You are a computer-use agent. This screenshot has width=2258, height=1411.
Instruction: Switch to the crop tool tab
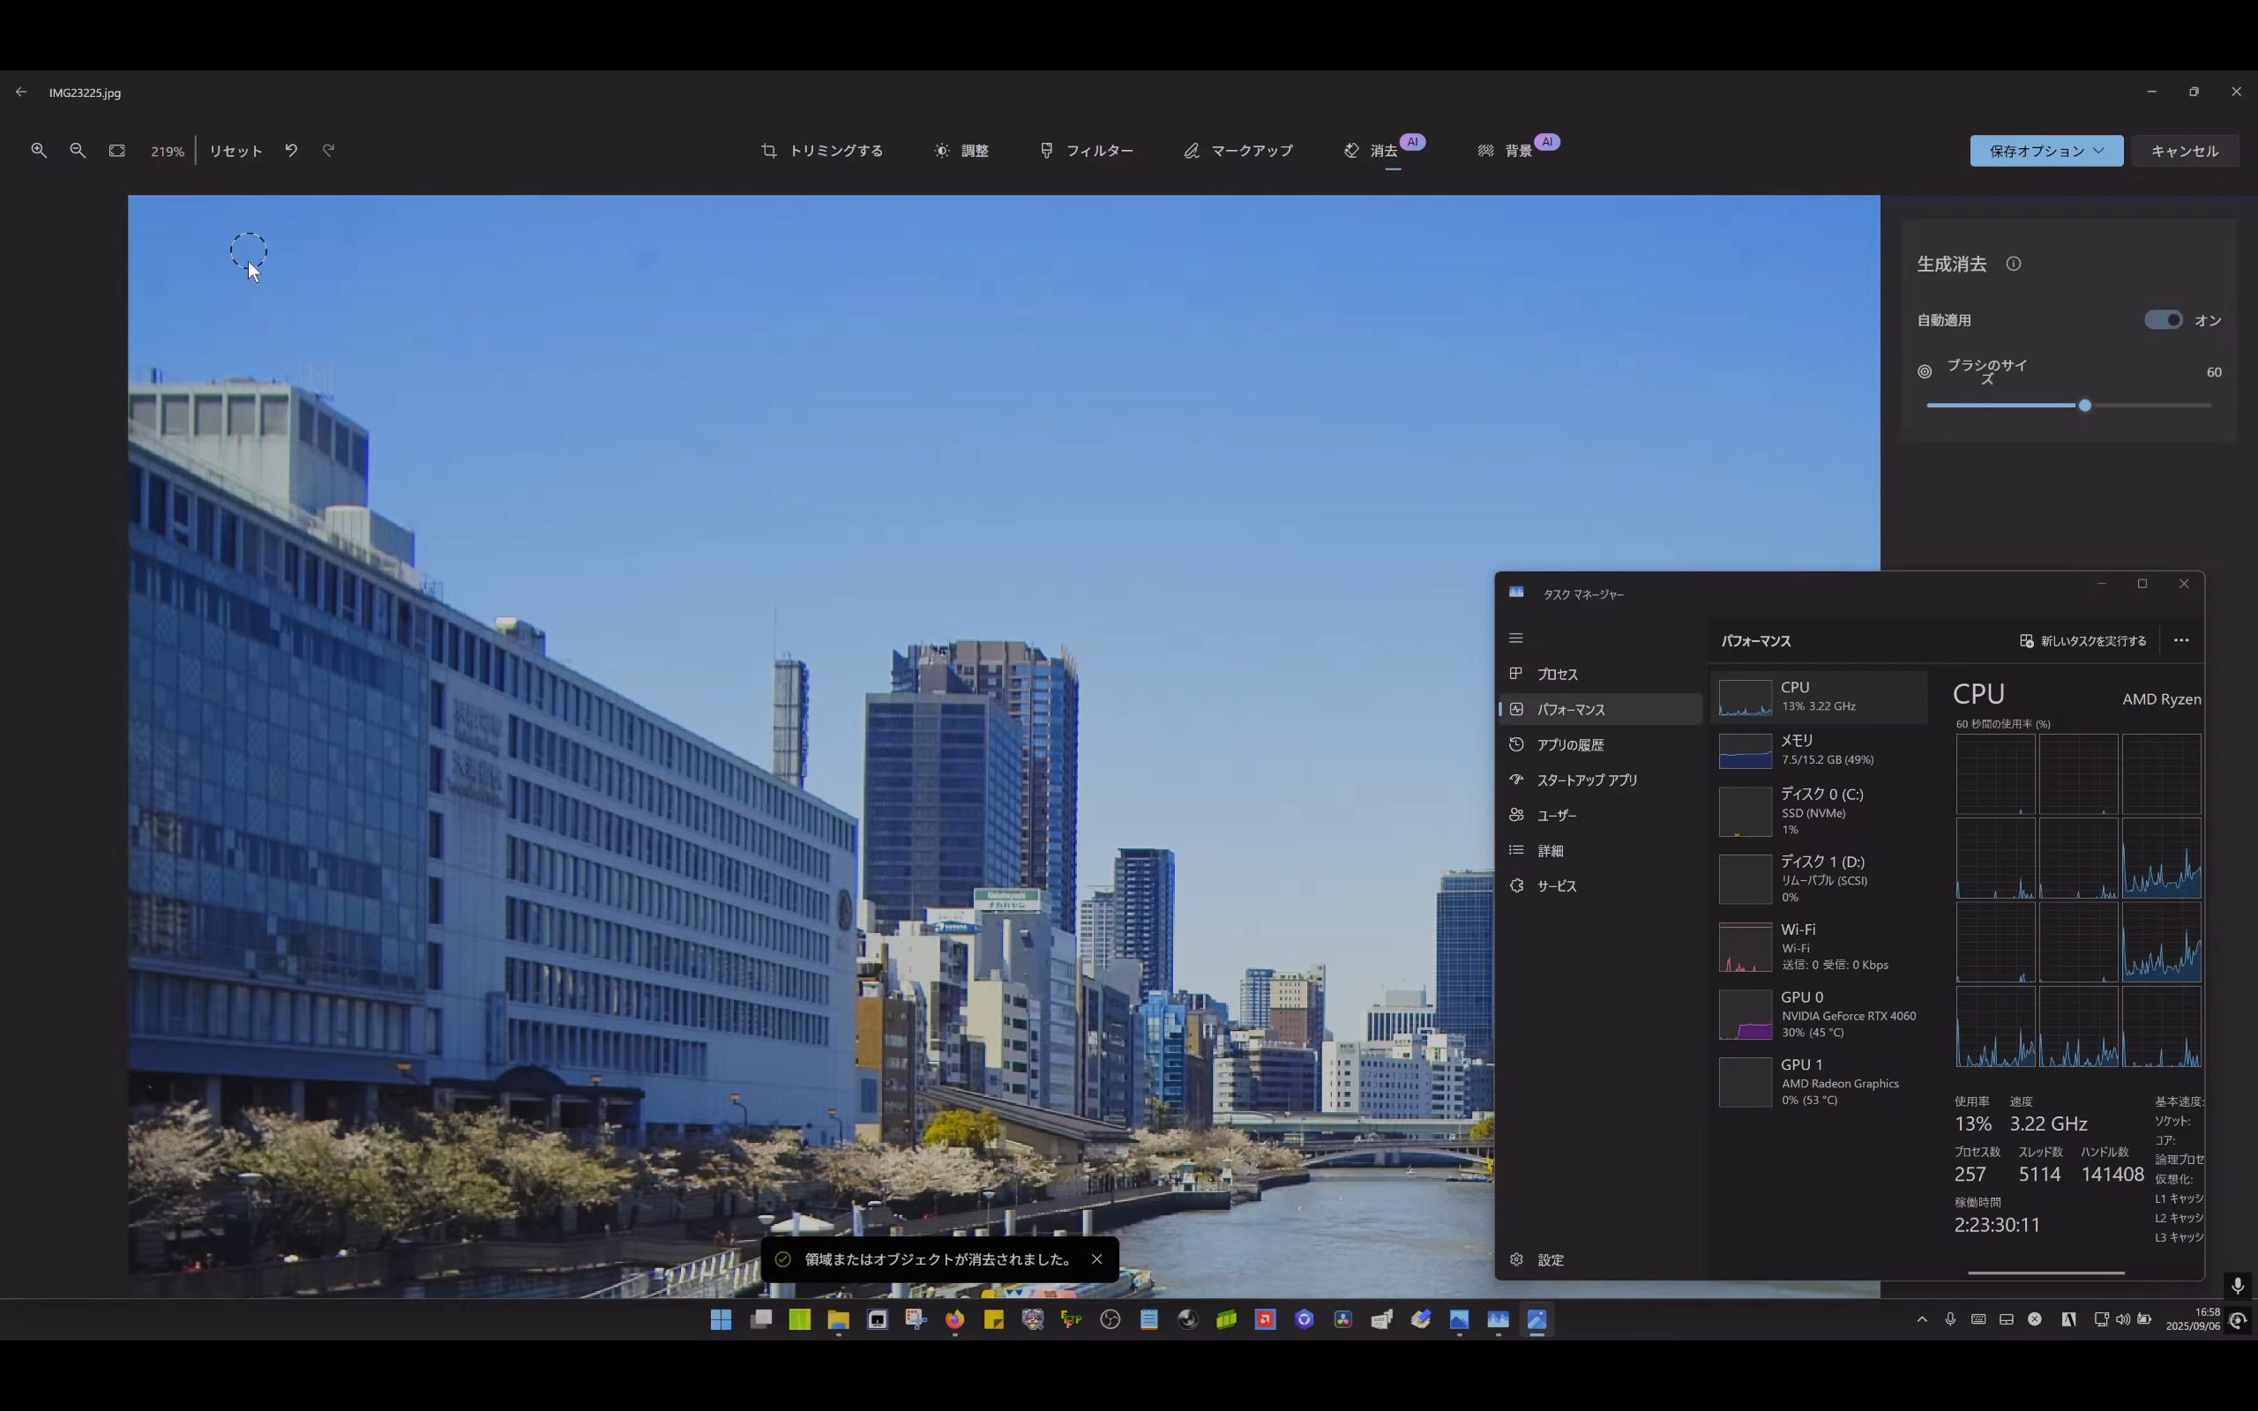pos(822,151)
